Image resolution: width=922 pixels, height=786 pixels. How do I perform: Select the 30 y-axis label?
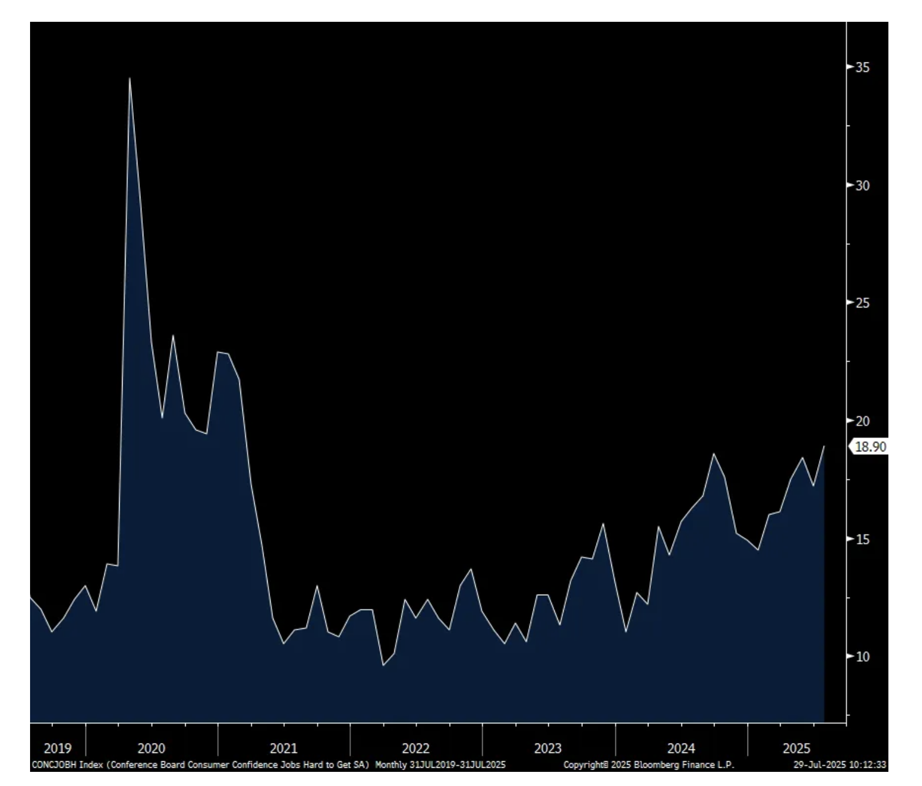(x=862, y=185)
